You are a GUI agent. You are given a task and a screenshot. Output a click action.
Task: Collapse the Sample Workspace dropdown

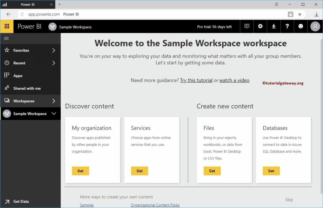click(x=54, y=114)
